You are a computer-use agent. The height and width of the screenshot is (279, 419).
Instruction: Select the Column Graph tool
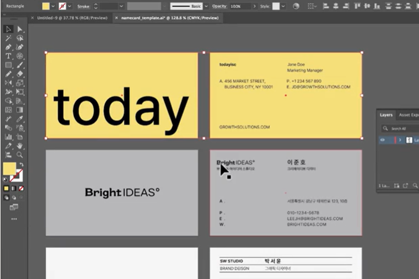point(8,137)
